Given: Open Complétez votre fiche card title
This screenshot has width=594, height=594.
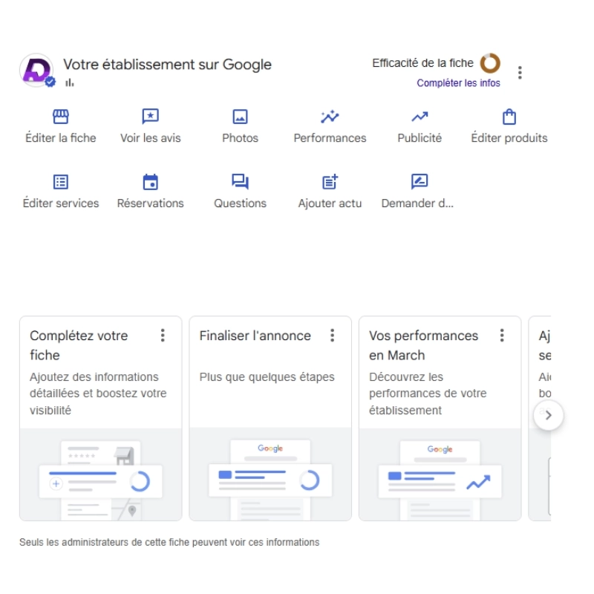Looking at the screenshot, I should click(x=79, y=345).
